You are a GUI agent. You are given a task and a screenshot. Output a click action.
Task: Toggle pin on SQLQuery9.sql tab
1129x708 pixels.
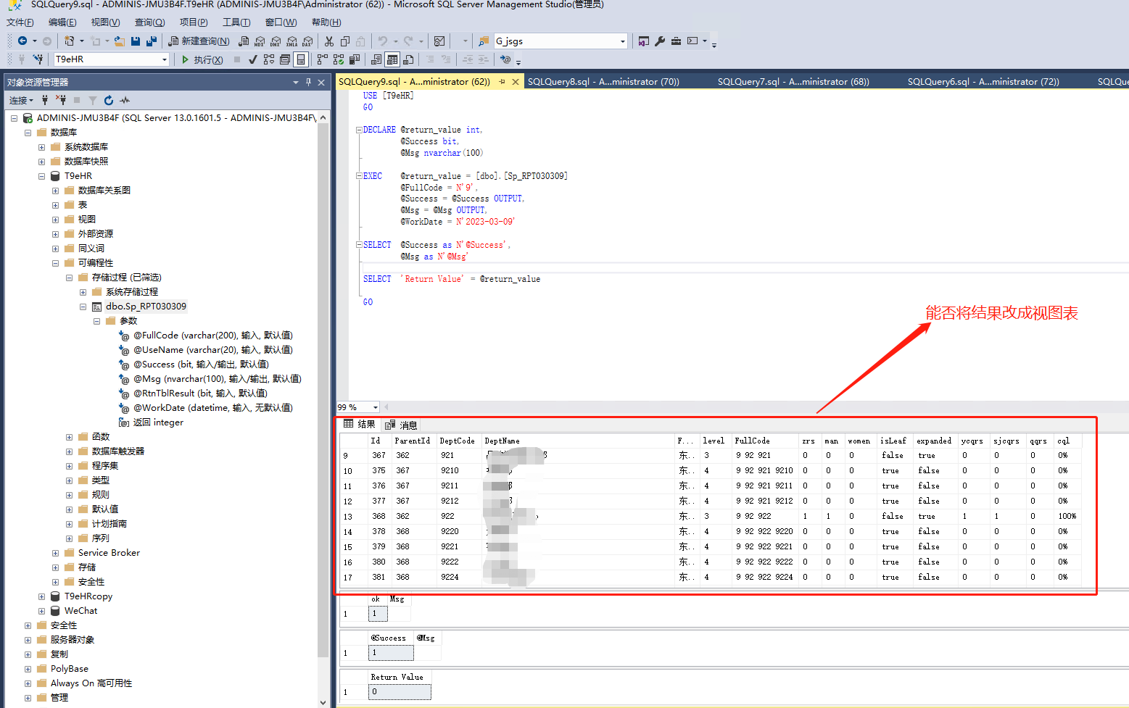click(x=502, y=82)
